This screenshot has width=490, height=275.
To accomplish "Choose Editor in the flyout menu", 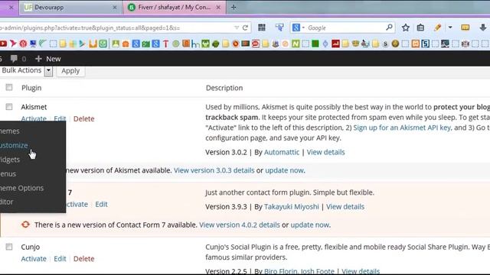I will pos(7,202).
